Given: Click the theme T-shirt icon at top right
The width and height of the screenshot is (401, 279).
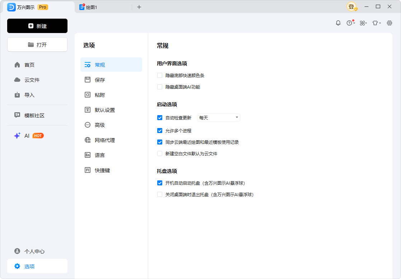Looking at the screenshot, I should click(374, 23).
